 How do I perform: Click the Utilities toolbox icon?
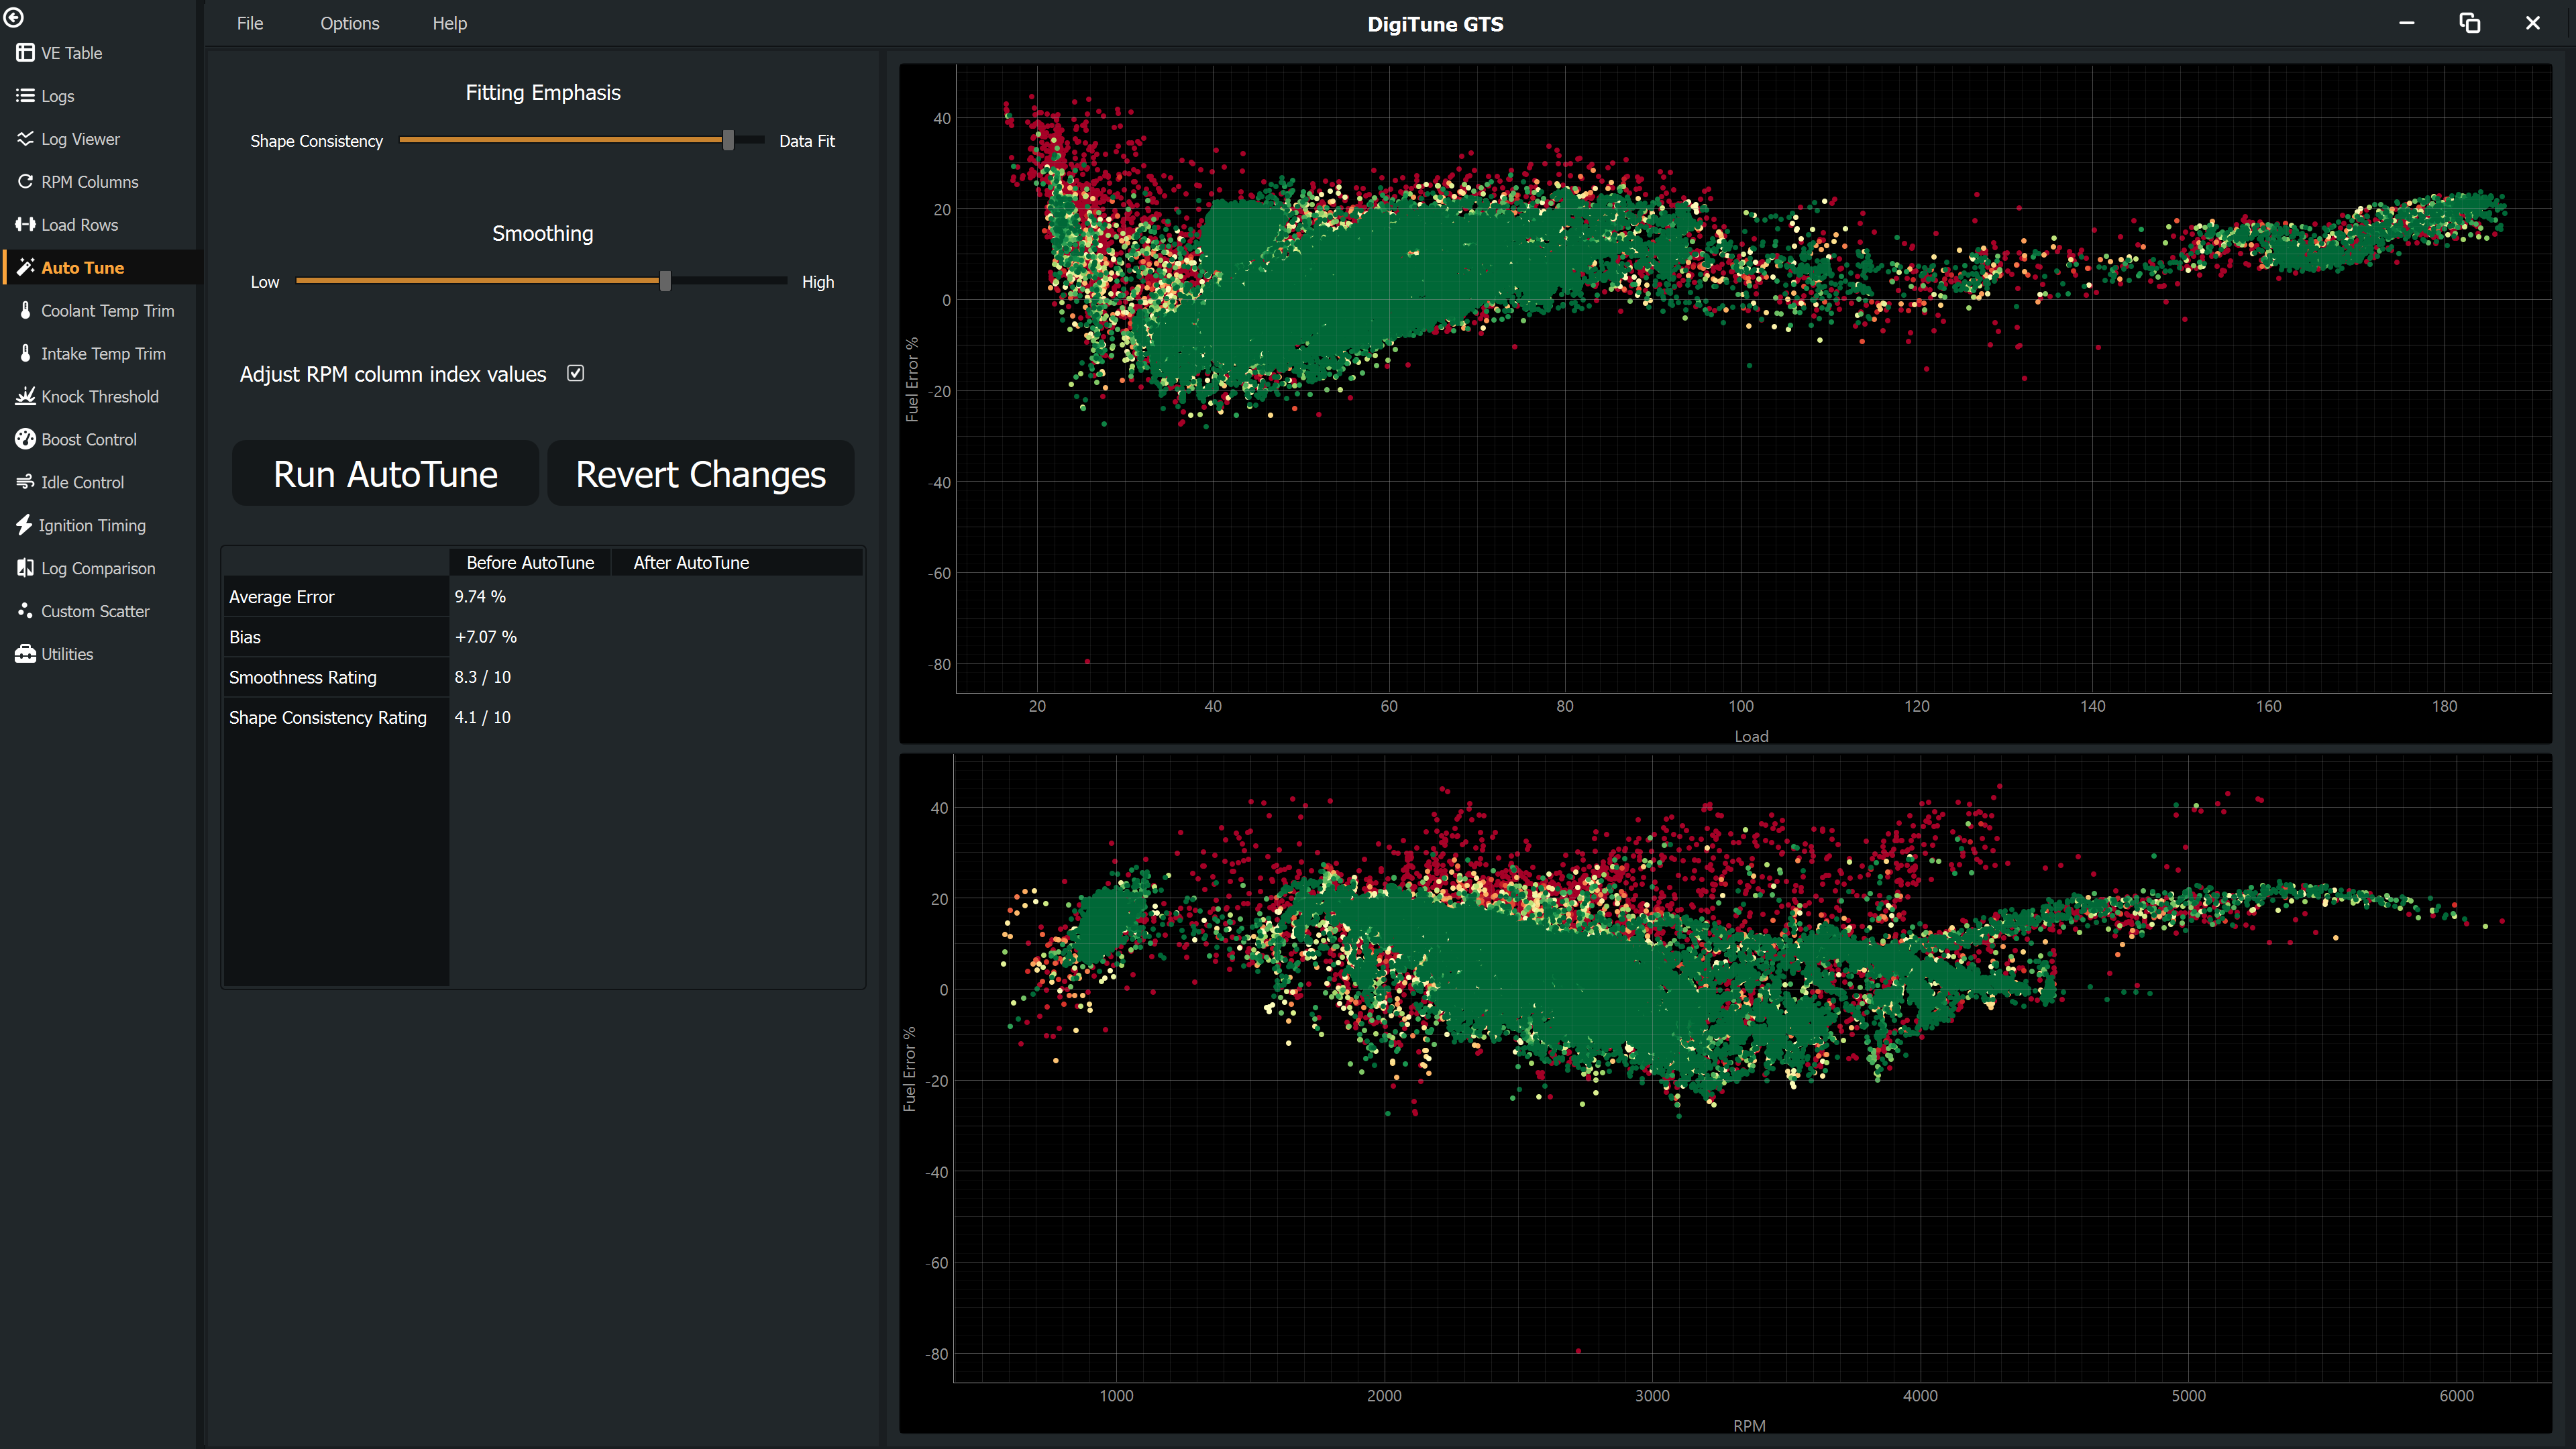tap(25, 654)
